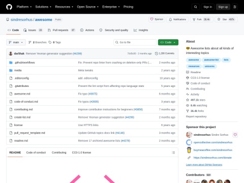Open the .github/workflows folder
The height and width of the screenshot is (183, 244).
24,63
